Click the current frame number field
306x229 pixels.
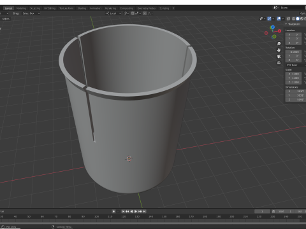[262, 211]
